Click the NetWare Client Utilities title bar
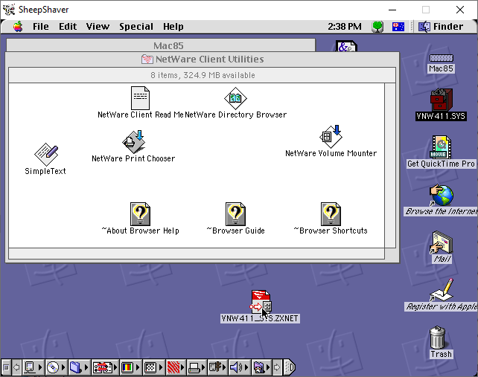 [x=203, y=59]
